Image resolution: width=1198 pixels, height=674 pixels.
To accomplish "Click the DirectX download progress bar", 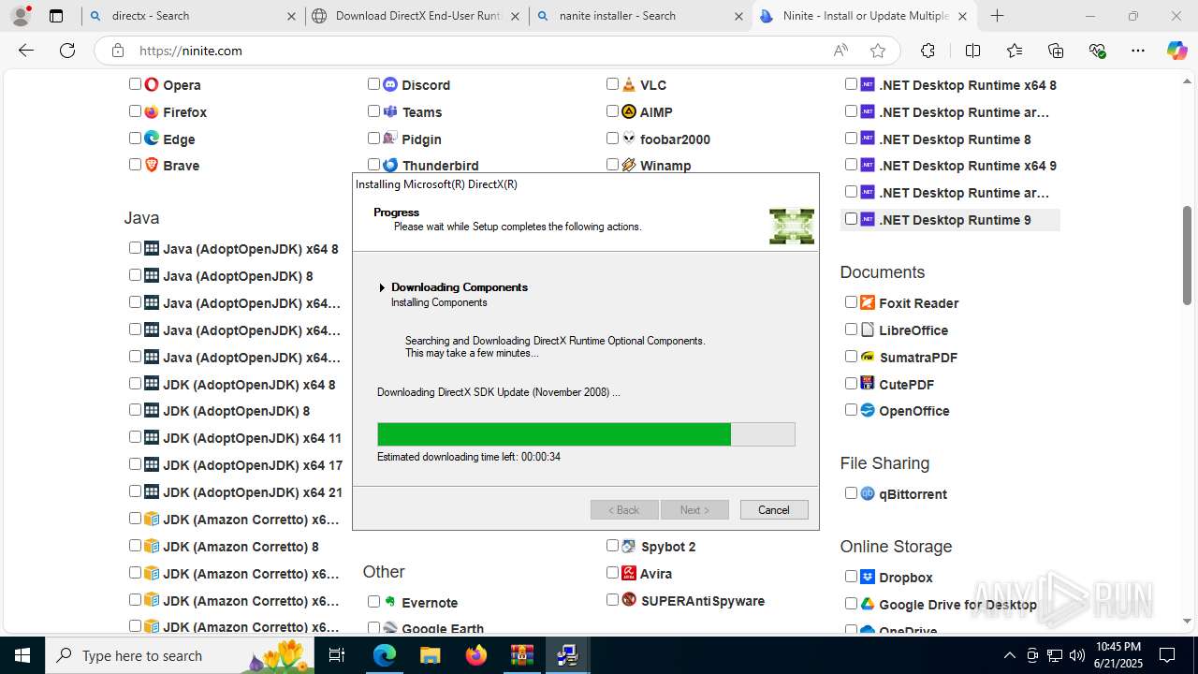I will pyautogui.click(x=586, y=434).
